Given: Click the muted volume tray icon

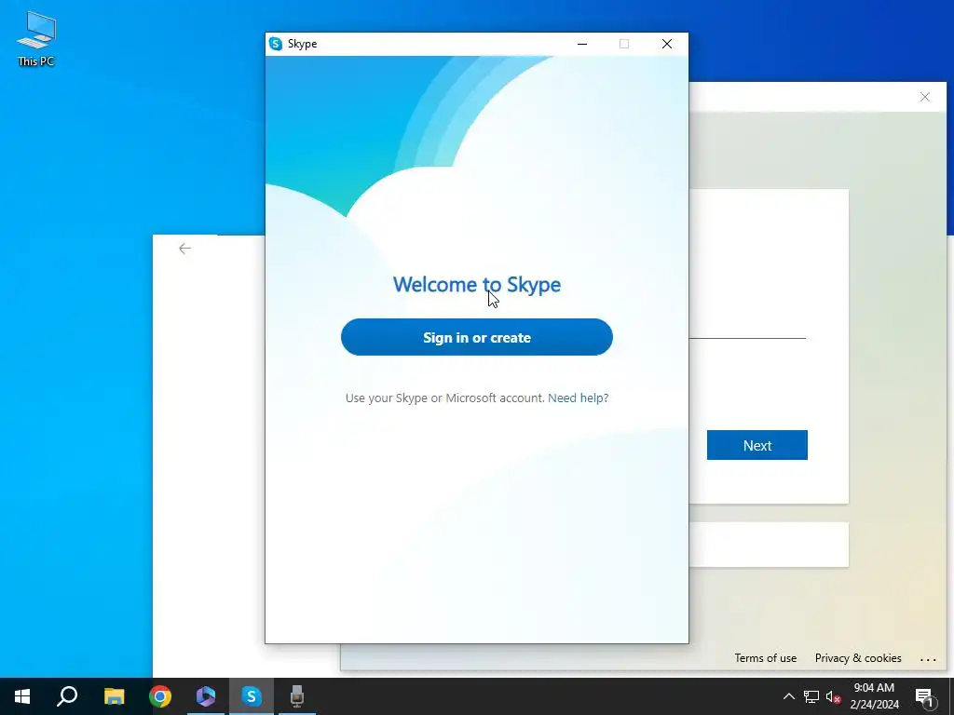Looking at the screenshot, I should (833, 696).
